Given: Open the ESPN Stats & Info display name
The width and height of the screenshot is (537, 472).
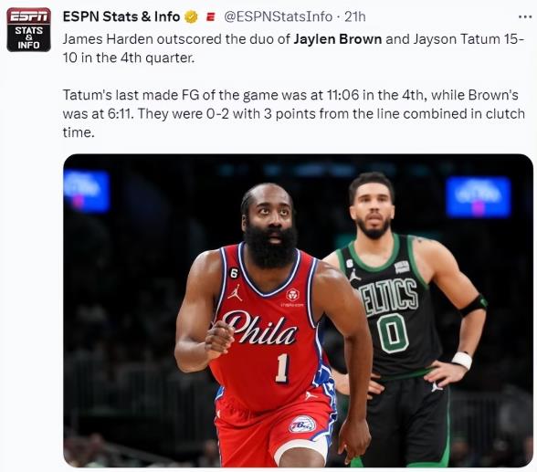Looking at the screenshot, I should tap(121, 16).
